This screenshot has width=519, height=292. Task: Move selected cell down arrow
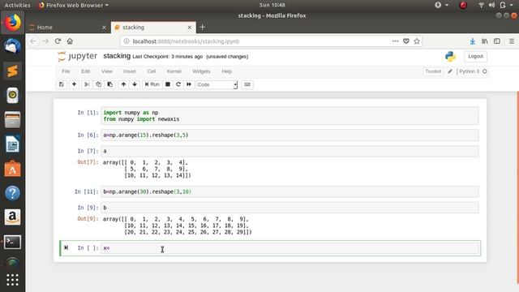[x=135, y=84]
